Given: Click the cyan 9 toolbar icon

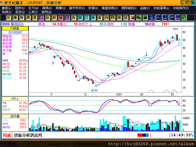Looking at the screenshot, I should tap(93, 18).
